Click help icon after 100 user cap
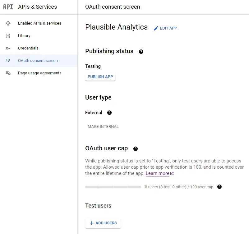This screenshot has height=234, width=249. point(219,187)
